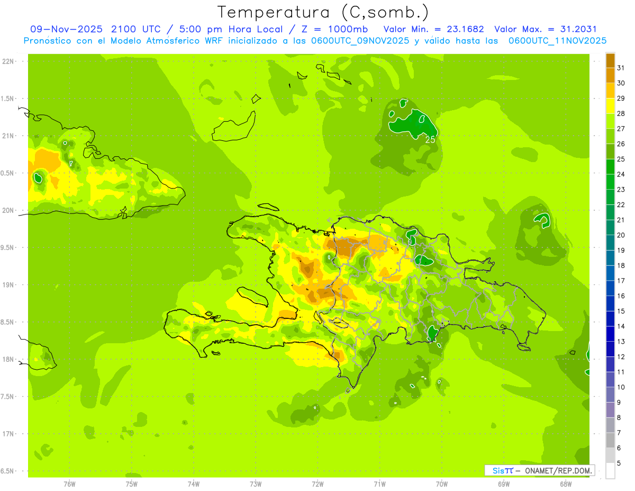This screenshot has width=635, height=491.
Task: Click the '19N' latitude axis label
Action: tap(8, 285)
